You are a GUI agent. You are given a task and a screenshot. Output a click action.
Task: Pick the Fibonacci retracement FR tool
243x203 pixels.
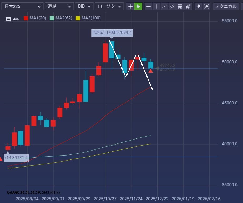[x=180, y=6]
